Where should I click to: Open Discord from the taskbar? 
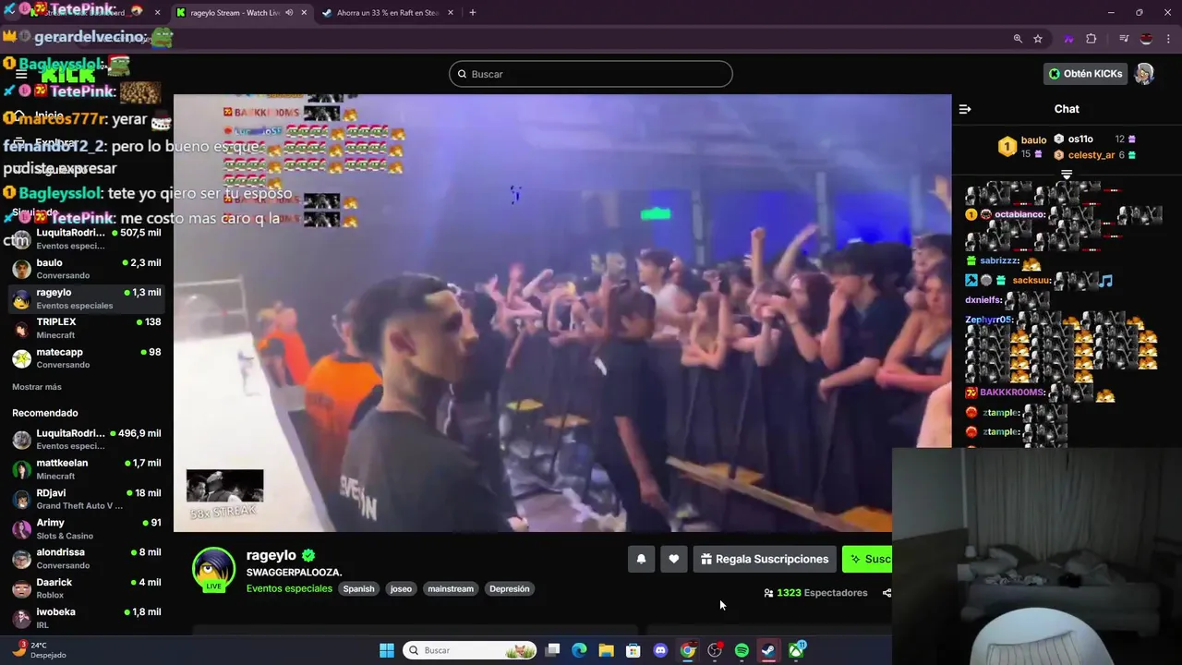tap(660, 650)
